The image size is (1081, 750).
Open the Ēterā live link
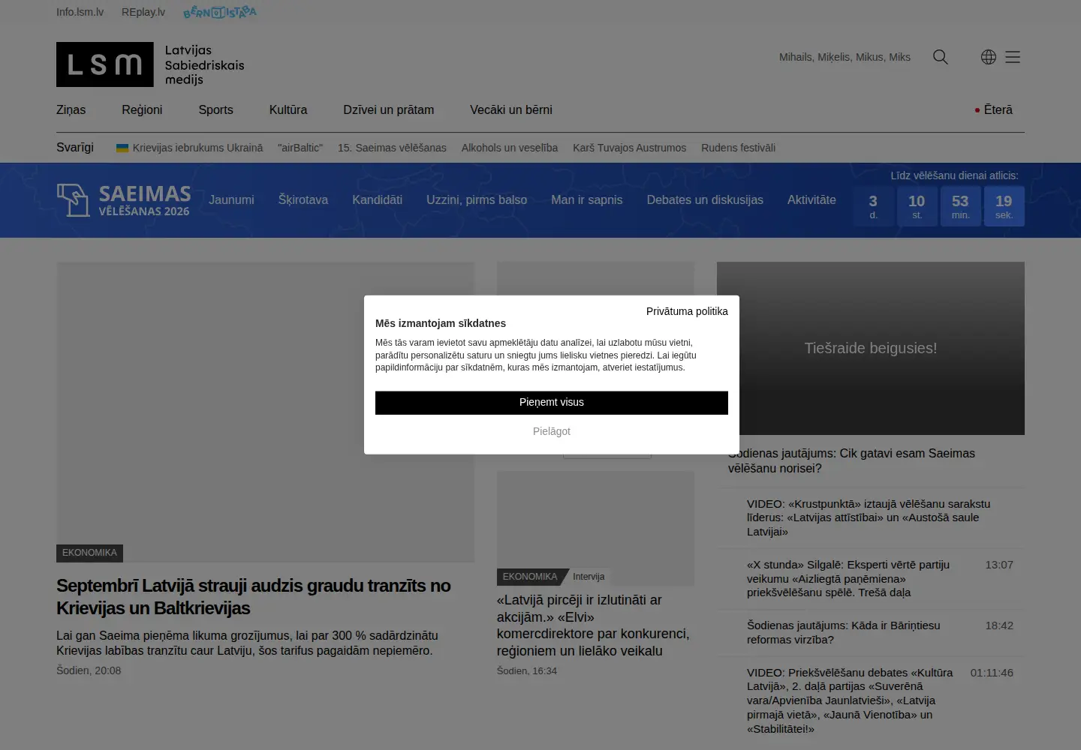[x=994, y=109]
